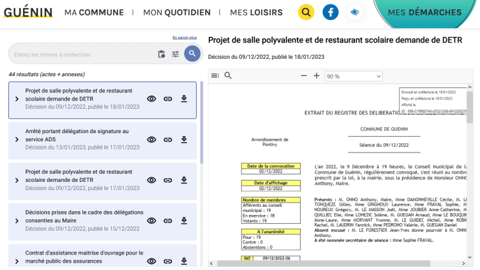The height and width of the screenshot is (270, 480).
Task: Open MA COMMUNE menu
Action: click(x=94, y=12)
